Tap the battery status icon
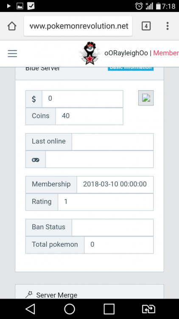The image size is (179, 319). (158, 6)
